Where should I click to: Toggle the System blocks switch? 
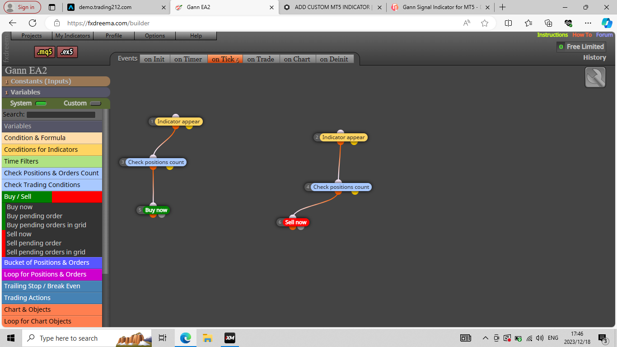click(x=41, y=103)
